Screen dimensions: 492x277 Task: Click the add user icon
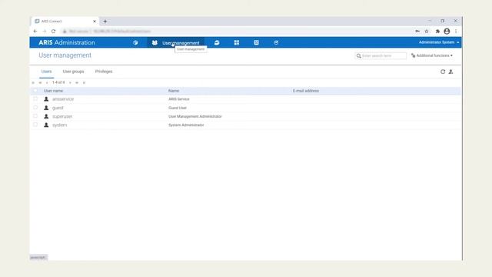click(x=451, y=72)
